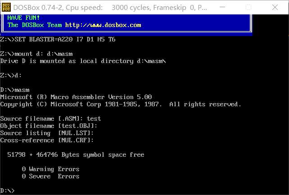
Task: Click the 'Z:\>d:' command line
Action: tap(11, 75)
